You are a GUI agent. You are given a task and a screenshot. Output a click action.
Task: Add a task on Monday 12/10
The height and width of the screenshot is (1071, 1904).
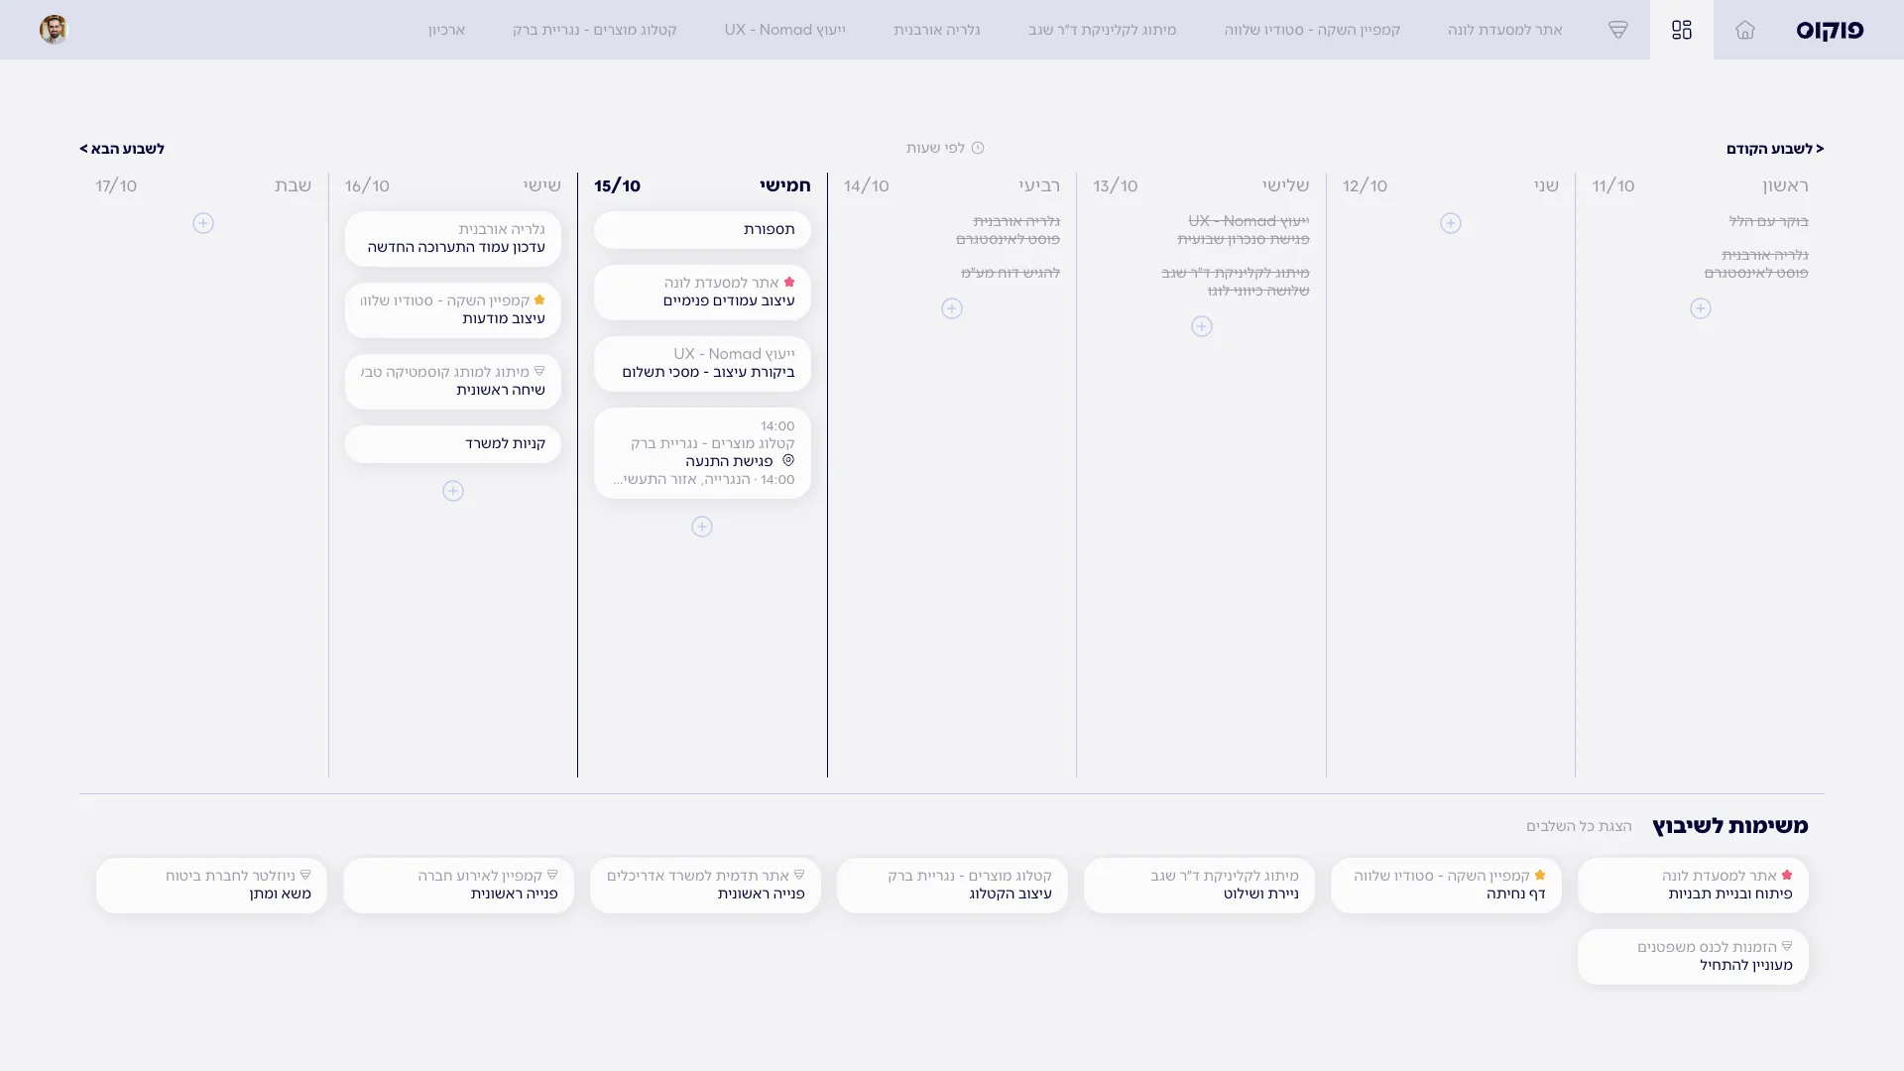click(x=1451, y=223)
